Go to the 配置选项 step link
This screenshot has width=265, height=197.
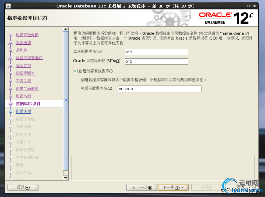24,112
